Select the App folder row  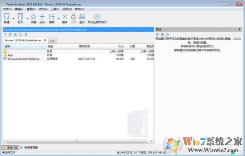79,55
